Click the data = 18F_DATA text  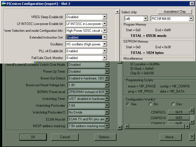click(x=172, y=91)
